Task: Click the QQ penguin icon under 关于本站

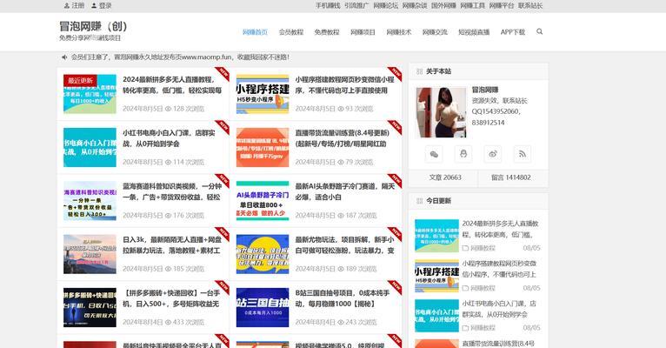Action: coord(463,154)
